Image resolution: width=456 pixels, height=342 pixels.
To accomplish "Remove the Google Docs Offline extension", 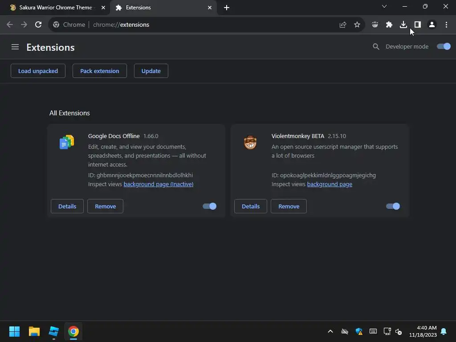I will (x=105, y=206).
